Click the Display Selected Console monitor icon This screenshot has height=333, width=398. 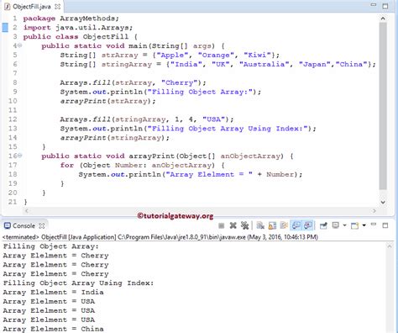[x=336, y=225]
